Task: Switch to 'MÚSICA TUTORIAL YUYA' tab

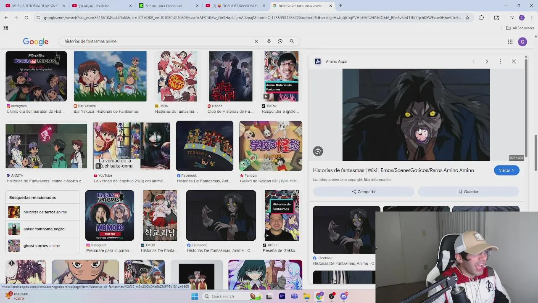Action: click(35, 6)
